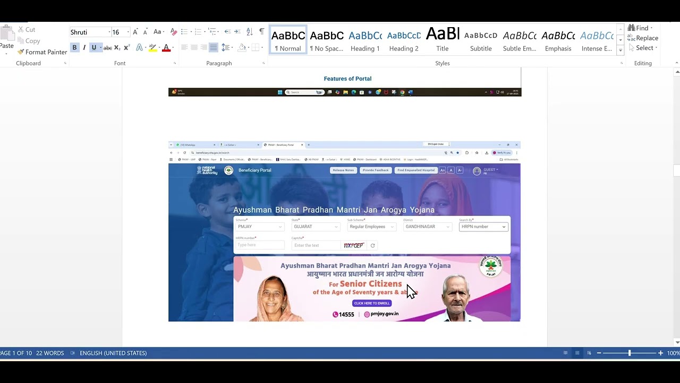This screenshot has width=680, height=383.
Task: Apply the Subtitle style
Action: tap(481, 40)
